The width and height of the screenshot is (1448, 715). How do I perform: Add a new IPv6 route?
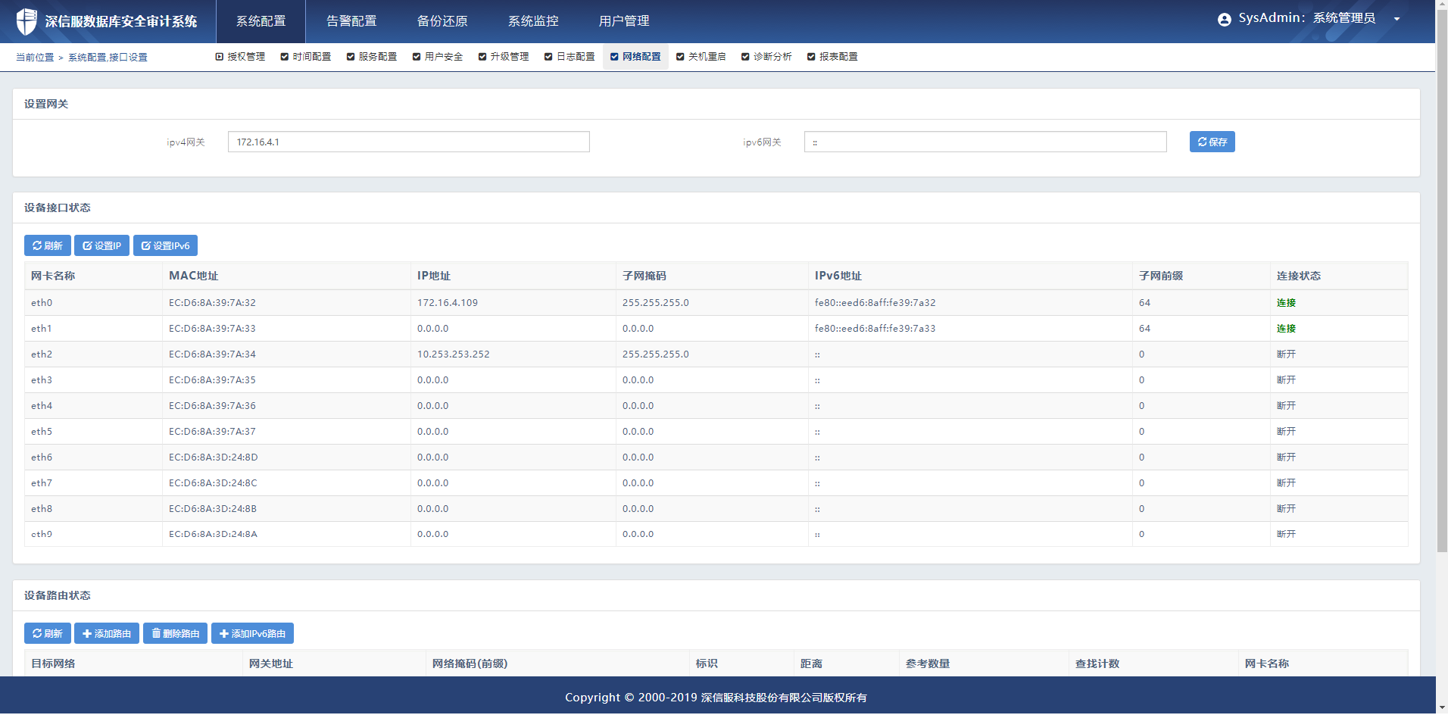click(252, 633)
